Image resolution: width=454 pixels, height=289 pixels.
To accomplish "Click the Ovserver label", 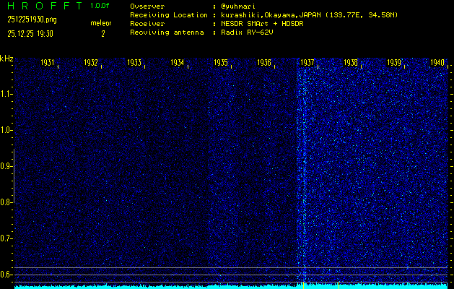I will pos(147,7).
